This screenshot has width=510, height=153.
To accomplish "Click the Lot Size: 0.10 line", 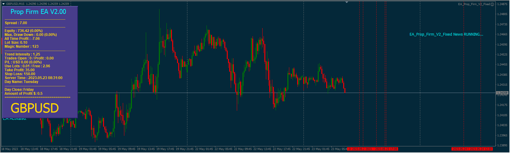I will coord(16,43).
